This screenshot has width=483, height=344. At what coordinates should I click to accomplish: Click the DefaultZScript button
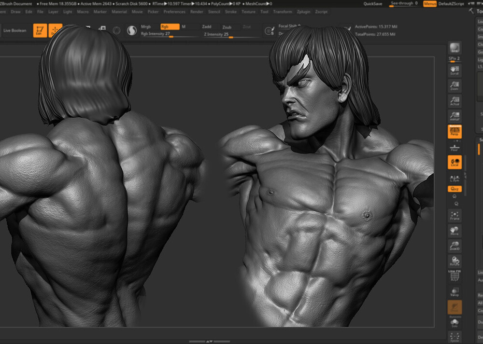(x=451, y=4)
